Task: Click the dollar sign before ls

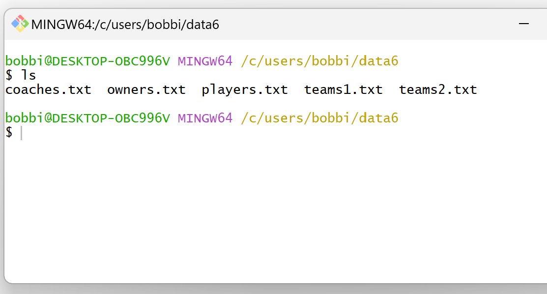Action: [9, 75]
